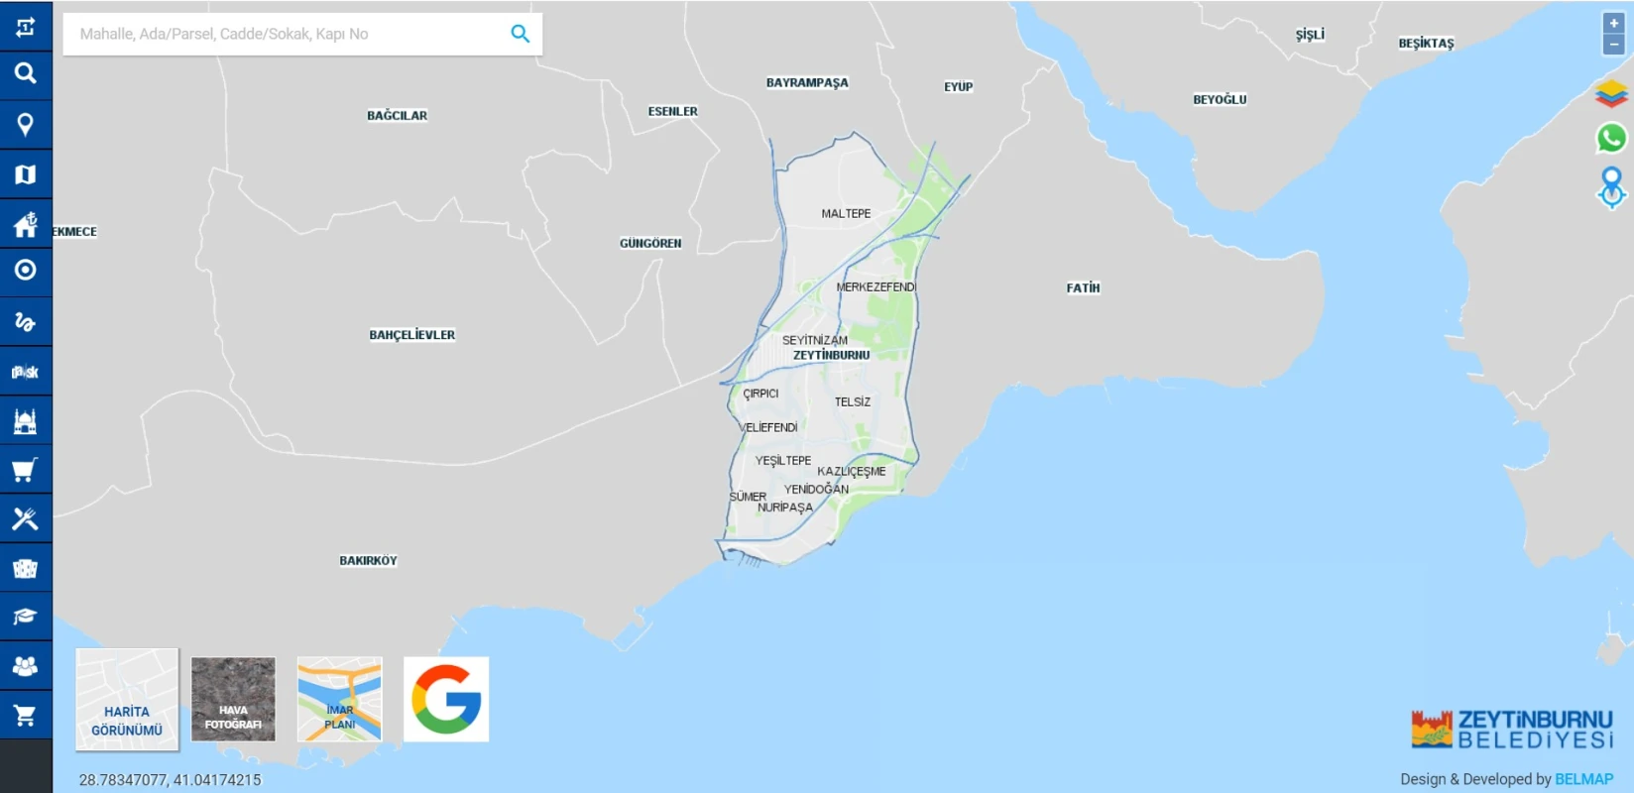The width and height of the screenshot is (1634, 793).
Task: Switch to Harita Görünümü basemap
Action: [127, 700]
